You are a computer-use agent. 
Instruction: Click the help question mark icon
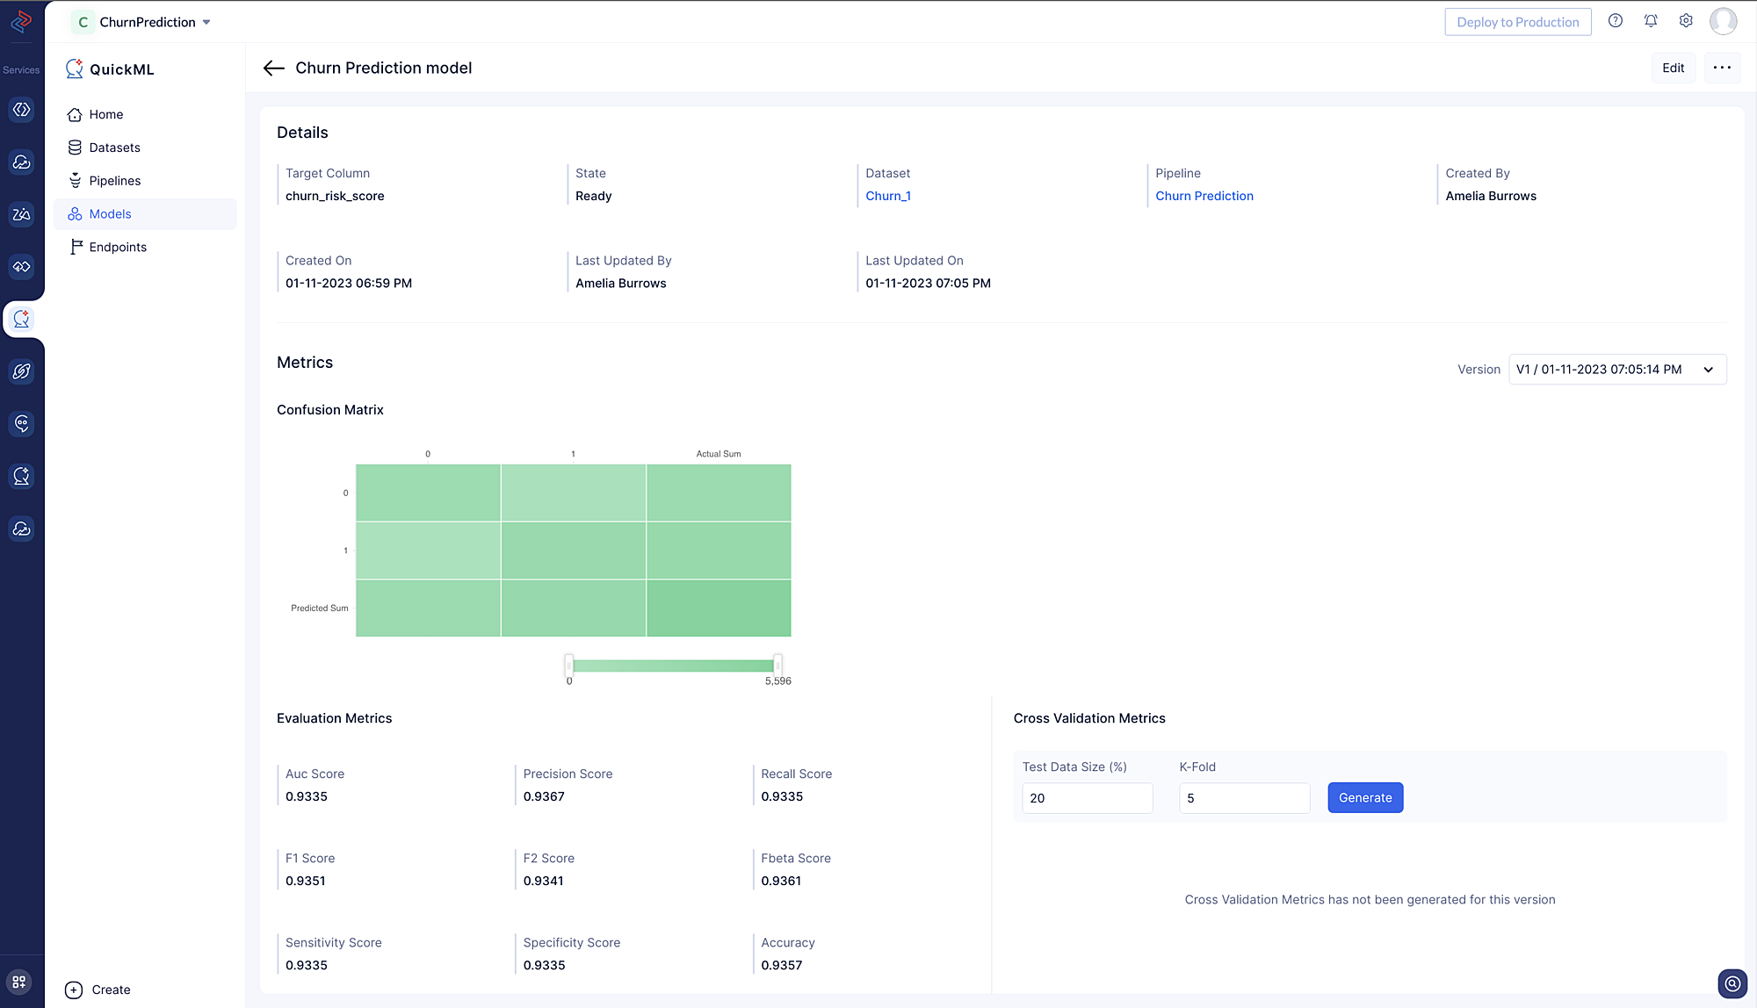(x=1616, y=22)
